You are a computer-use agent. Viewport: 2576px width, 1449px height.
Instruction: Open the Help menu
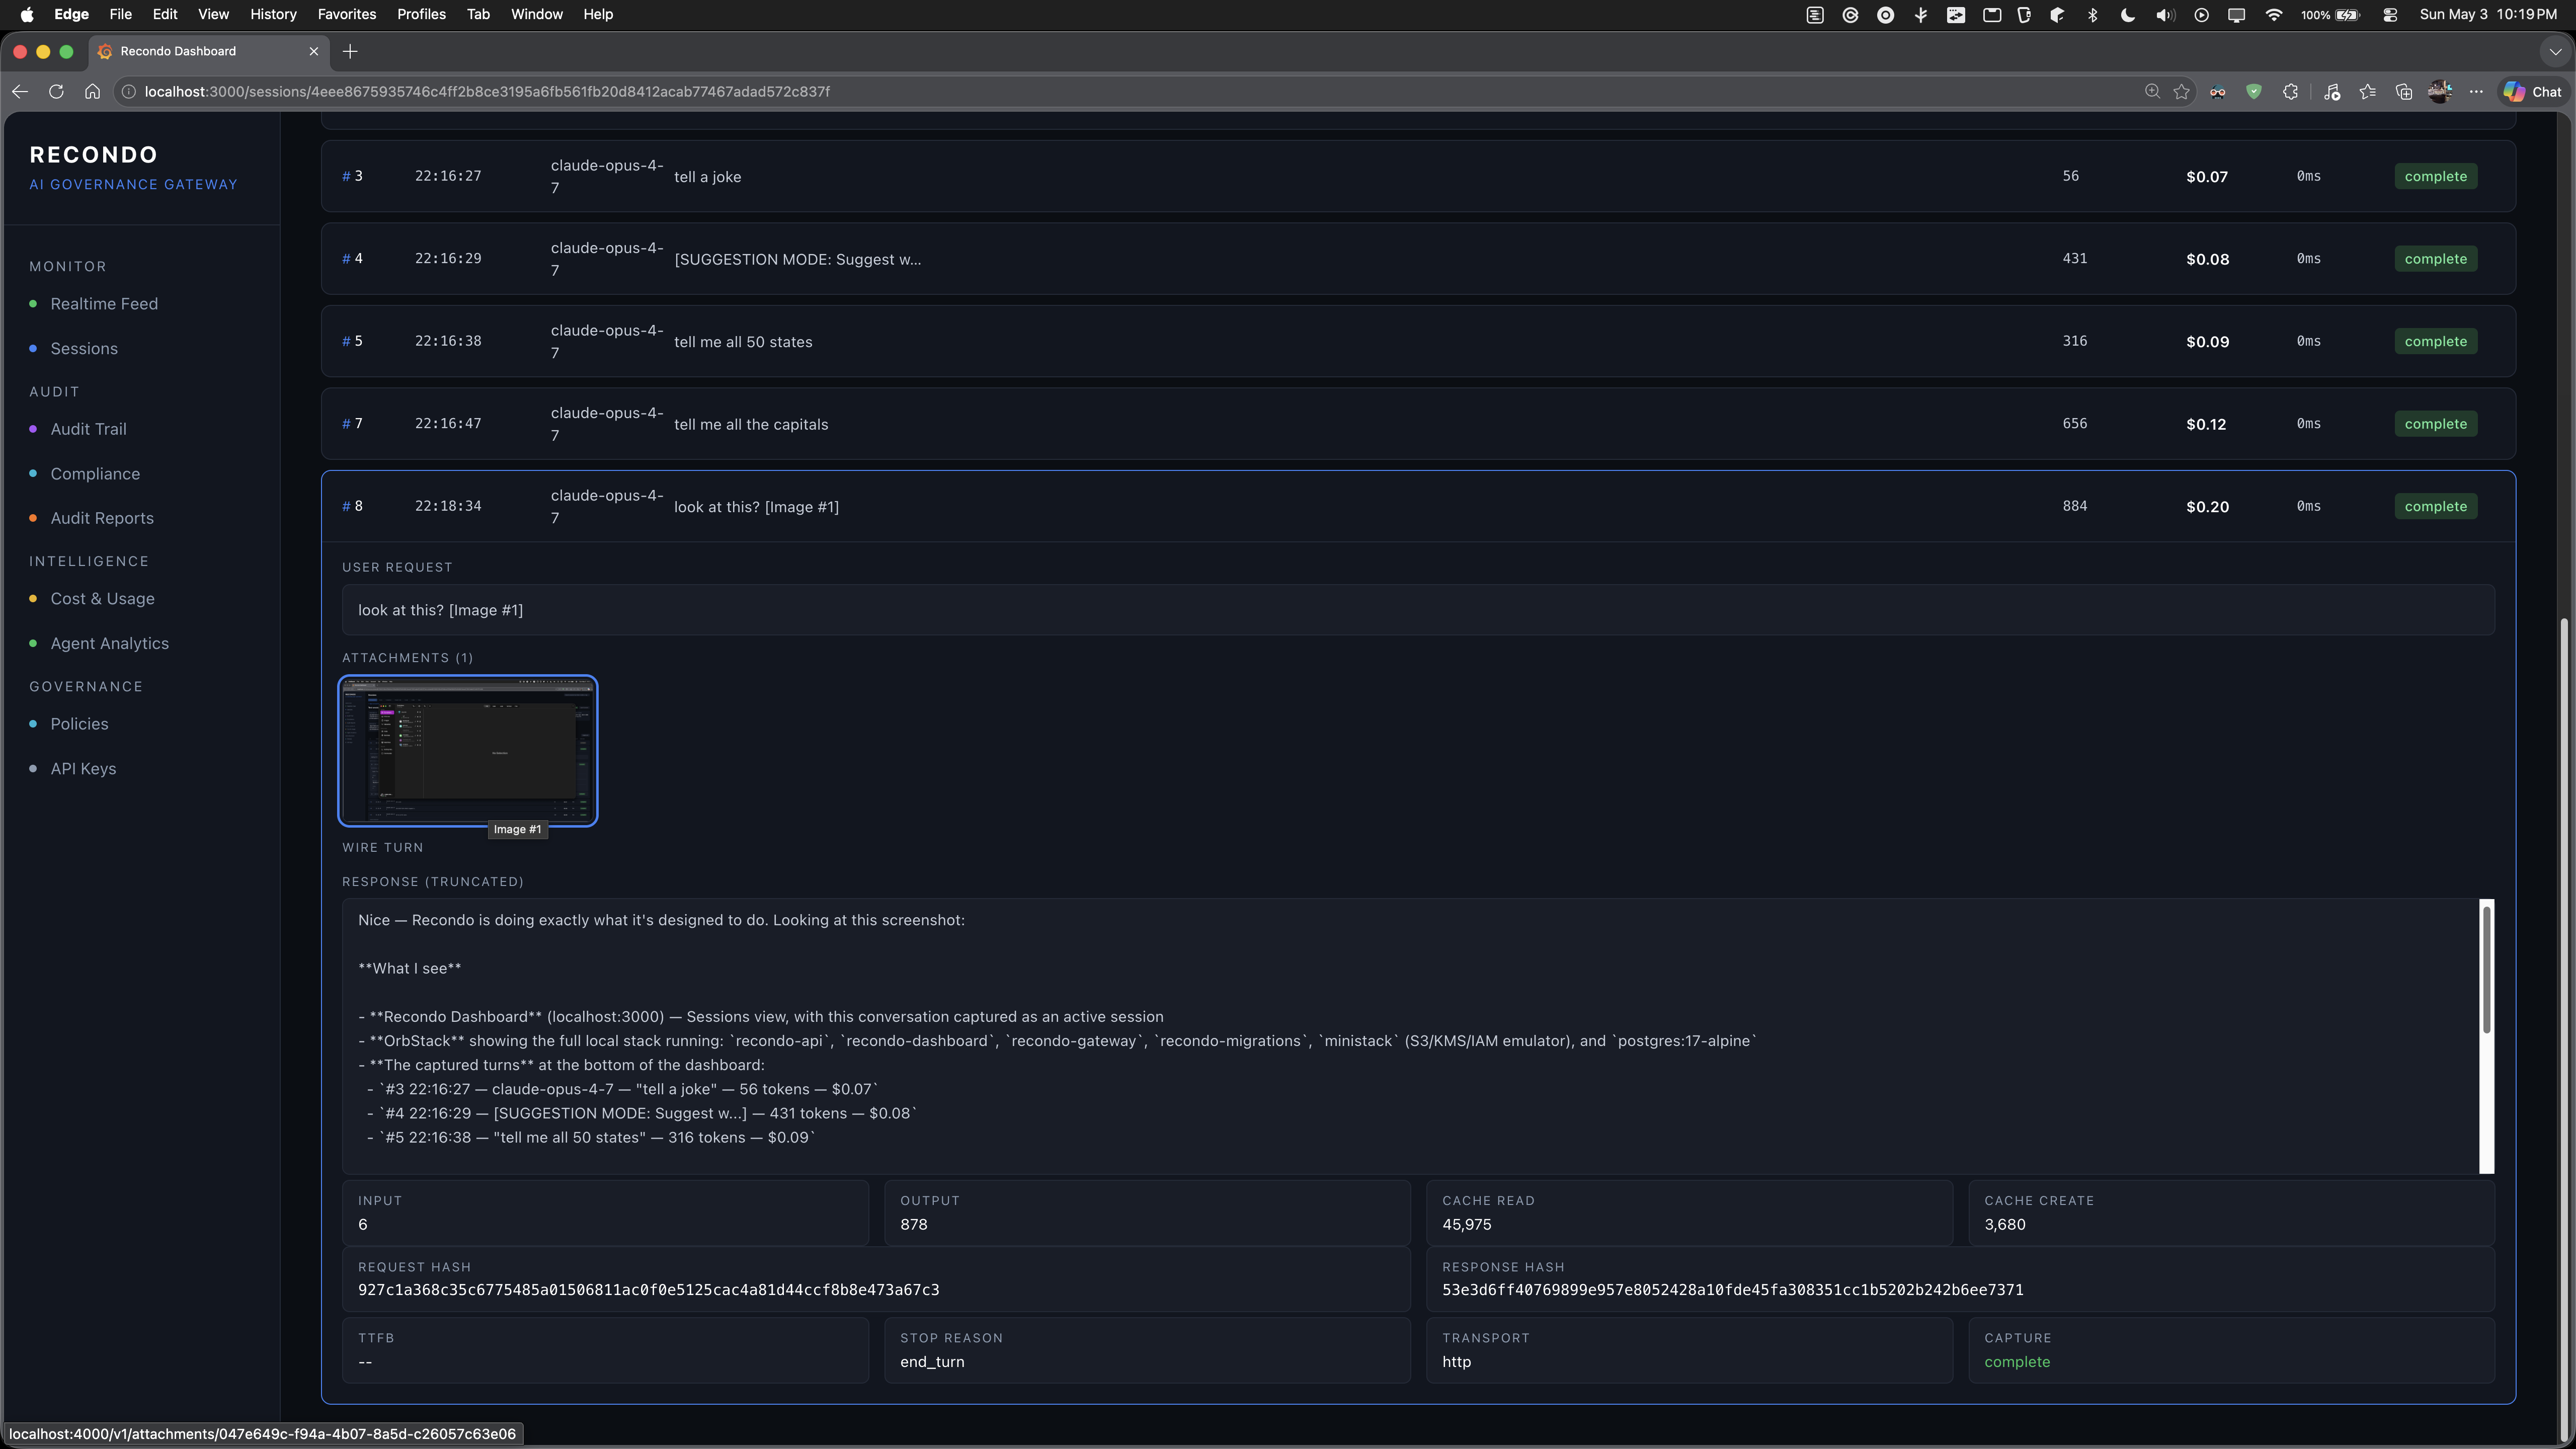598,14
